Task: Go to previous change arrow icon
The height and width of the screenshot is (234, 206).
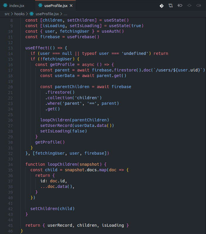Action: tap(180, 6)
